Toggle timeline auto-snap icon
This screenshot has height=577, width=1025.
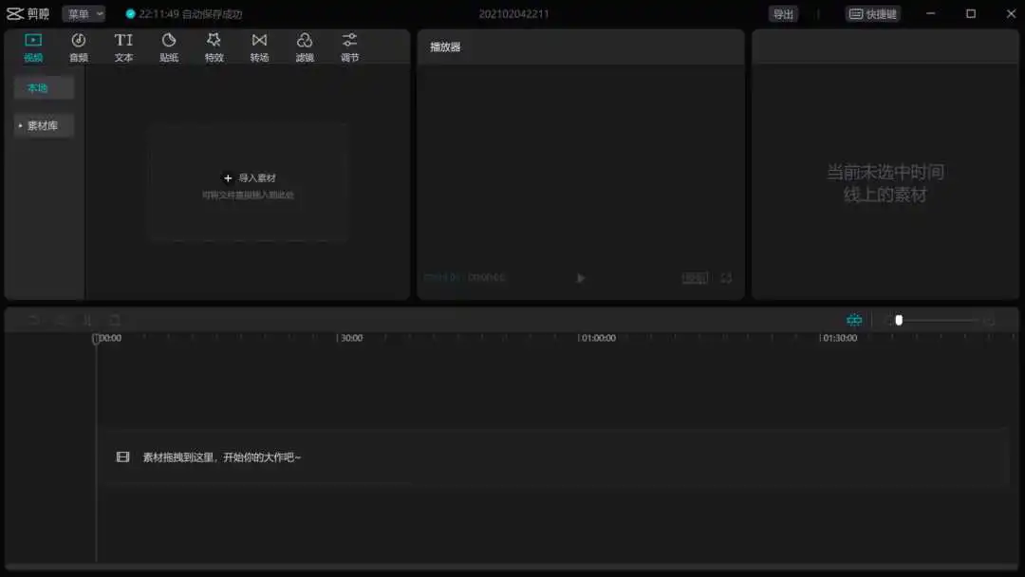pos(854,321)
